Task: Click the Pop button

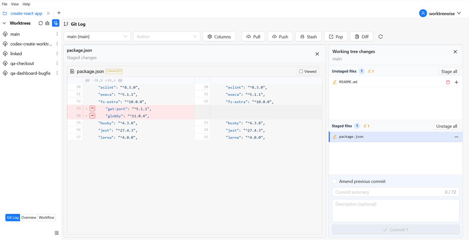Action: coord(336,36)
